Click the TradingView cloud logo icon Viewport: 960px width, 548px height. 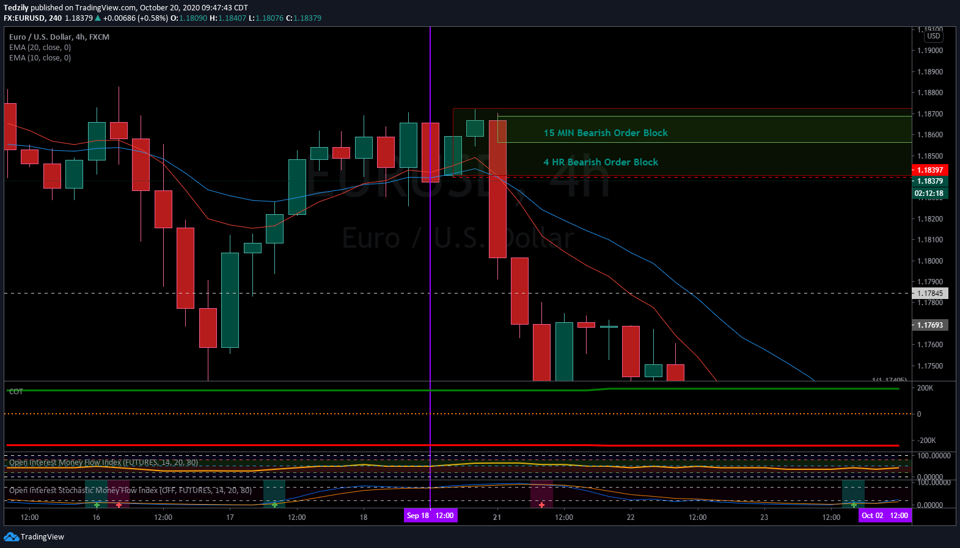click(11, 536)
